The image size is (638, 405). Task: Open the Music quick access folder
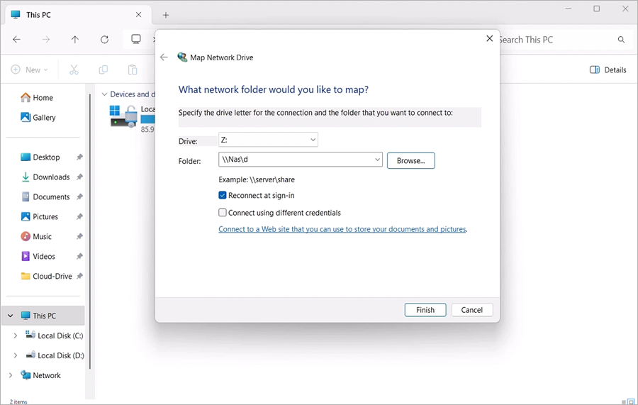tap(36, 236)
